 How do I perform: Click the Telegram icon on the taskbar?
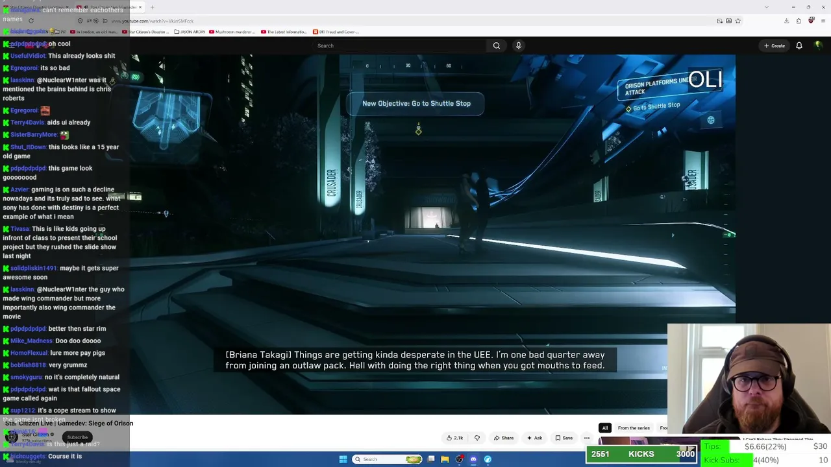pos(488,459)
